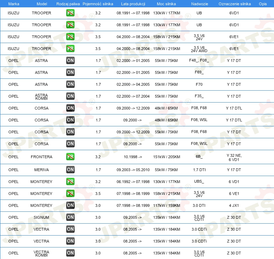This screenshot has width=274, height=259.
Task: Click the green petrol icon in the Frontera row
Action: coord(70,156)
